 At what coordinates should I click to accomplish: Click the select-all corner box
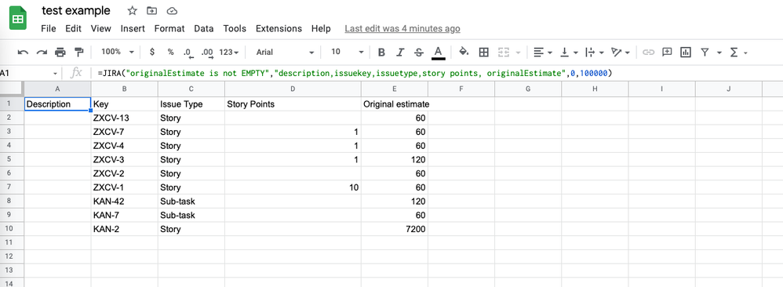[x=12, y=89]
